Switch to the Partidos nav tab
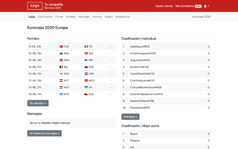Screen dimensions: 238x149 (x=71, y=17)
